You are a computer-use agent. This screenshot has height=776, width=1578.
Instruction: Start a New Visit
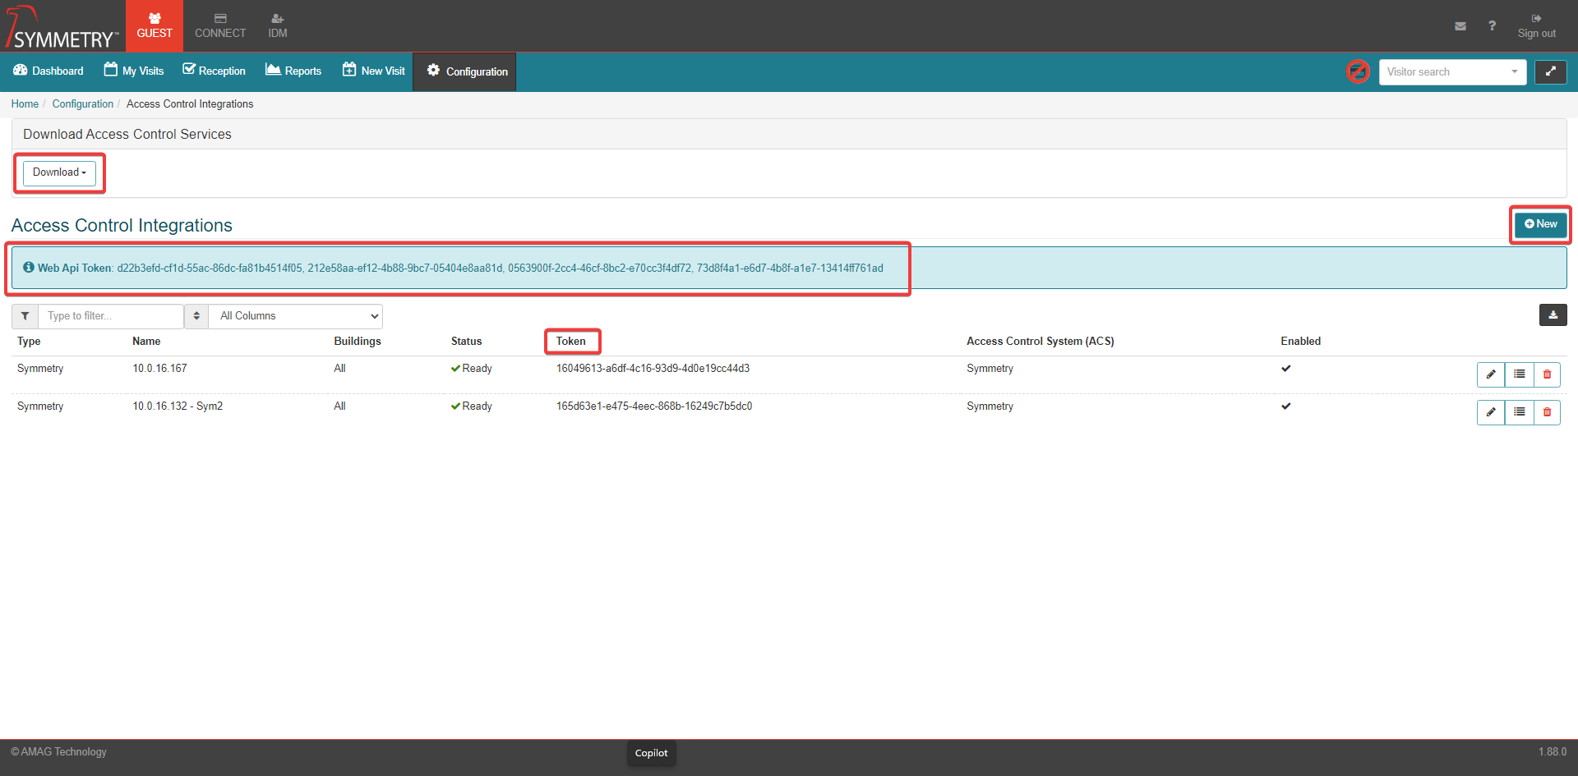374,71
